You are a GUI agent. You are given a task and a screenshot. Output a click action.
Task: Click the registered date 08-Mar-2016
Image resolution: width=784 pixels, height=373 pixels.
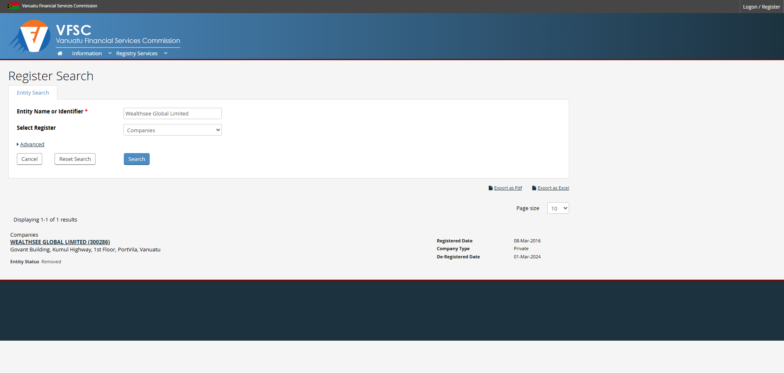pos(527,241)
